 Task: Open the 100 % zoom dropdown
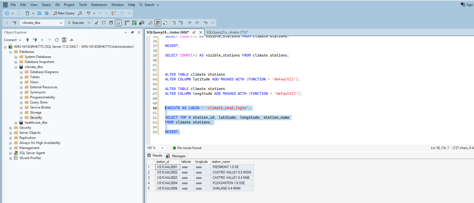point(162,148)
